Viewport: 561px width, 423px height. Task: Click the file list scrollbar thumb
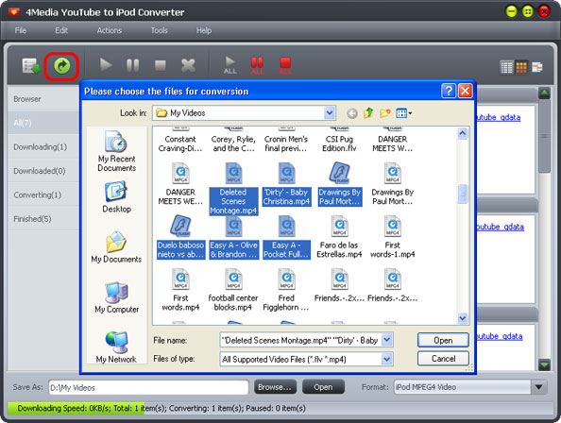pos(462,195)
